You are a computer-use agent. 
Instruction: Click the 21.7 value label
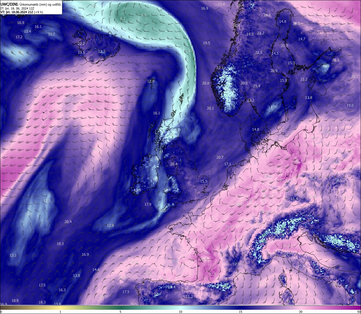[x=285, y=46]
